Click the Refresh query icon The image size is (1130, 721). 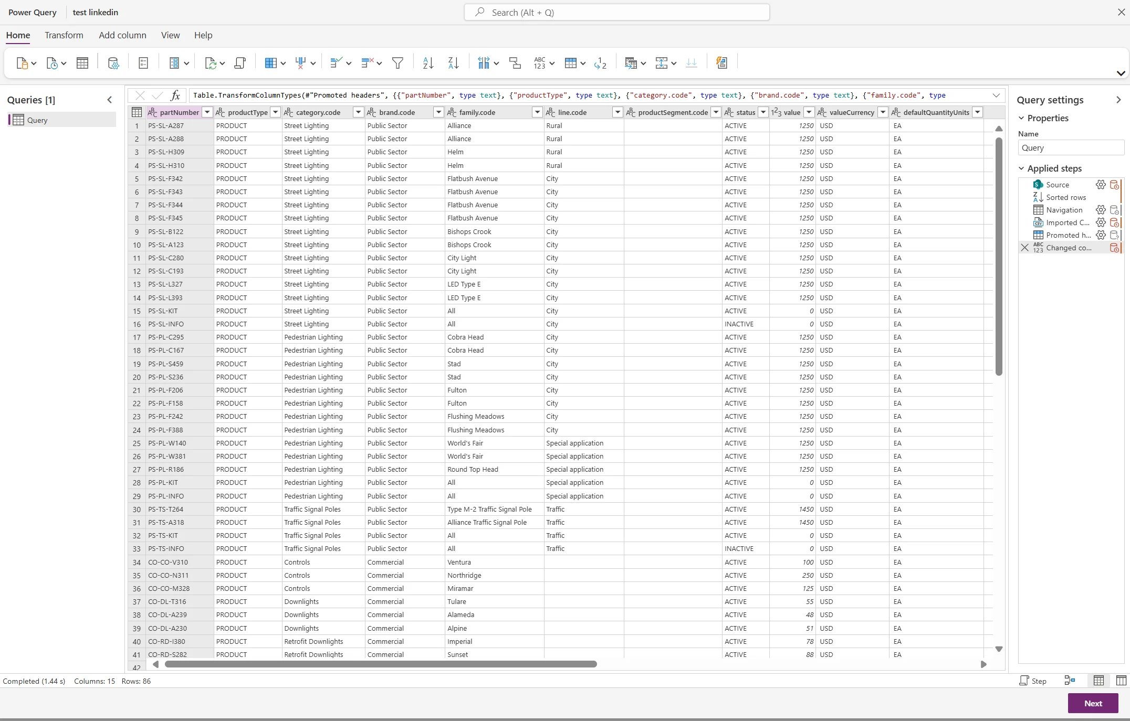(x=211, y=63)
